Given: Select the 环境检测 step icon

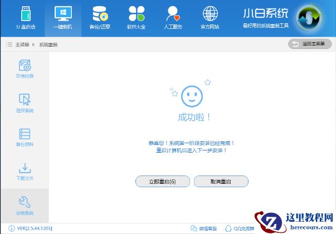Looking at the screenshot, I should [x=25, y=65].
